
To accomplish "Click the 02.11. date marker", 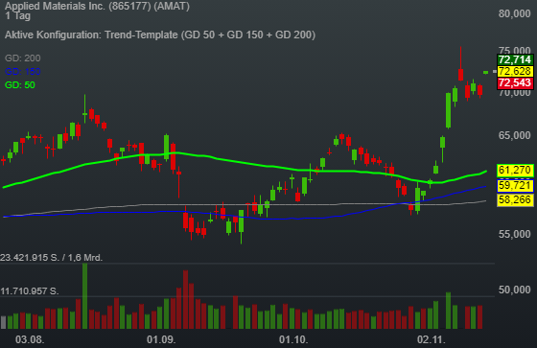I will coord(432,339).
